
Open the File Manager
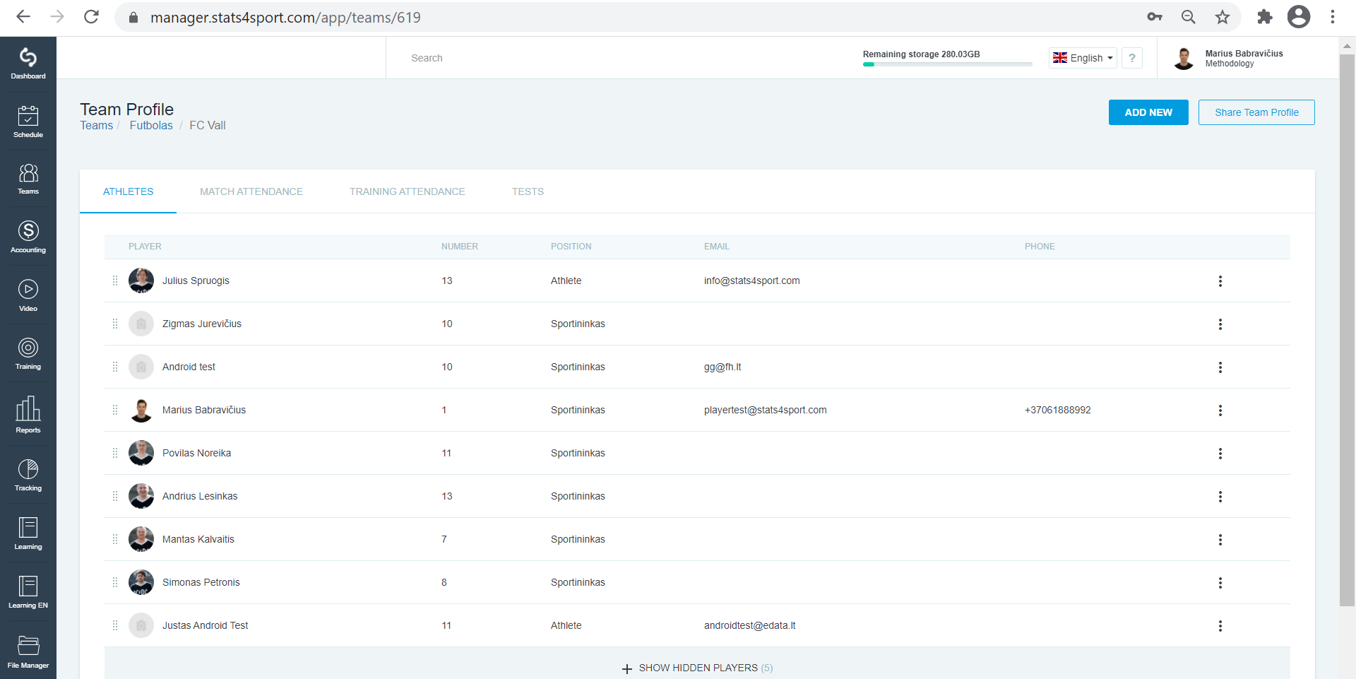click(28, 651)
